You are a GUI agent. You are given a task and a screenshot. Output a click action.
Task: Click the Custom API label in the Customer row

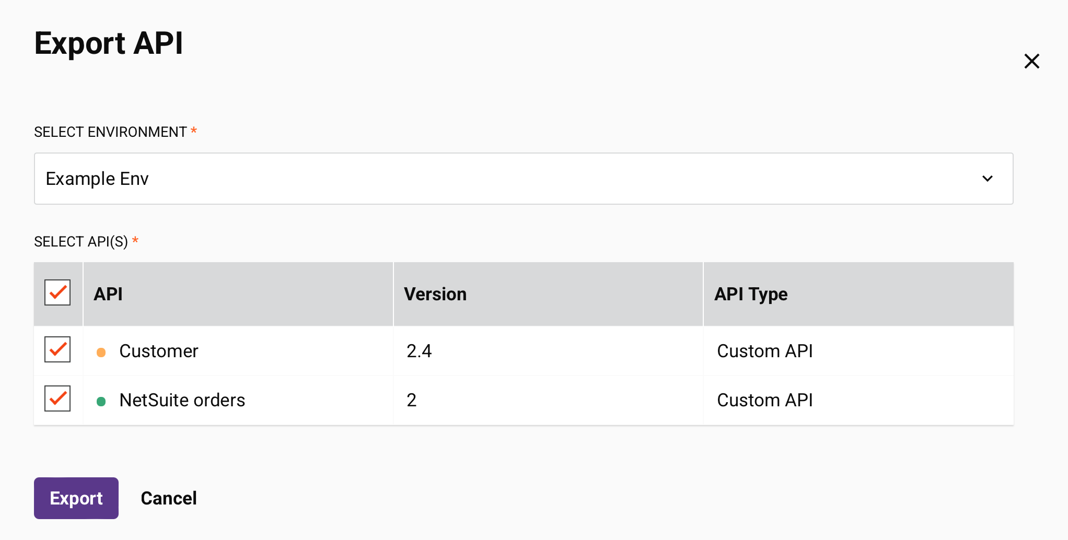(x=765, y=351)
